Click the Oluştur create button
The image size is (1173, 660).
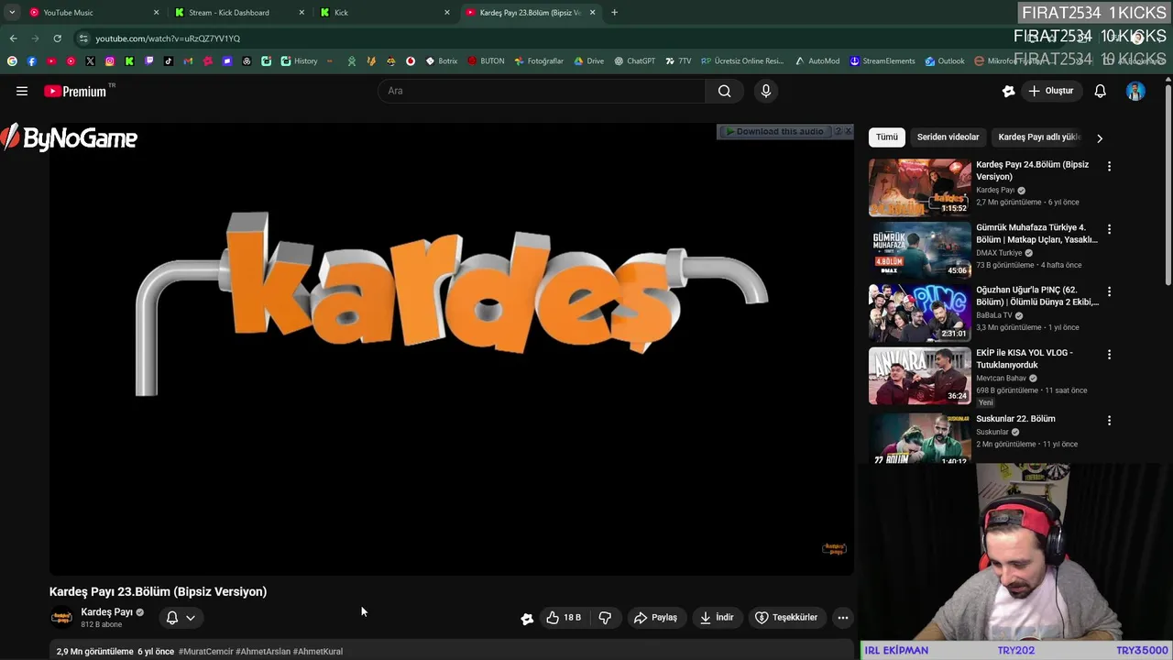click(x=1050, y=91)
